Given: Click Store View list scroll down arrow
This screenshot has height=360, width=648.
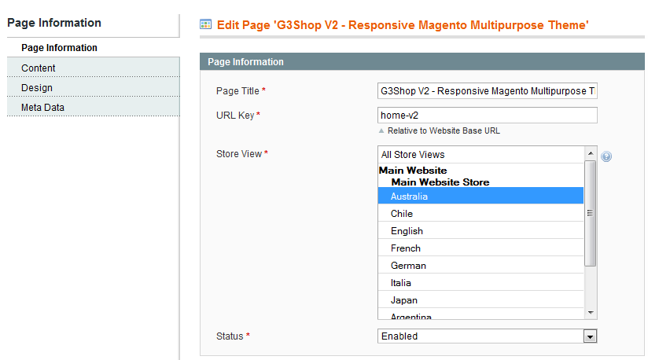Looking at the screenshot, I should coord(591,313).
